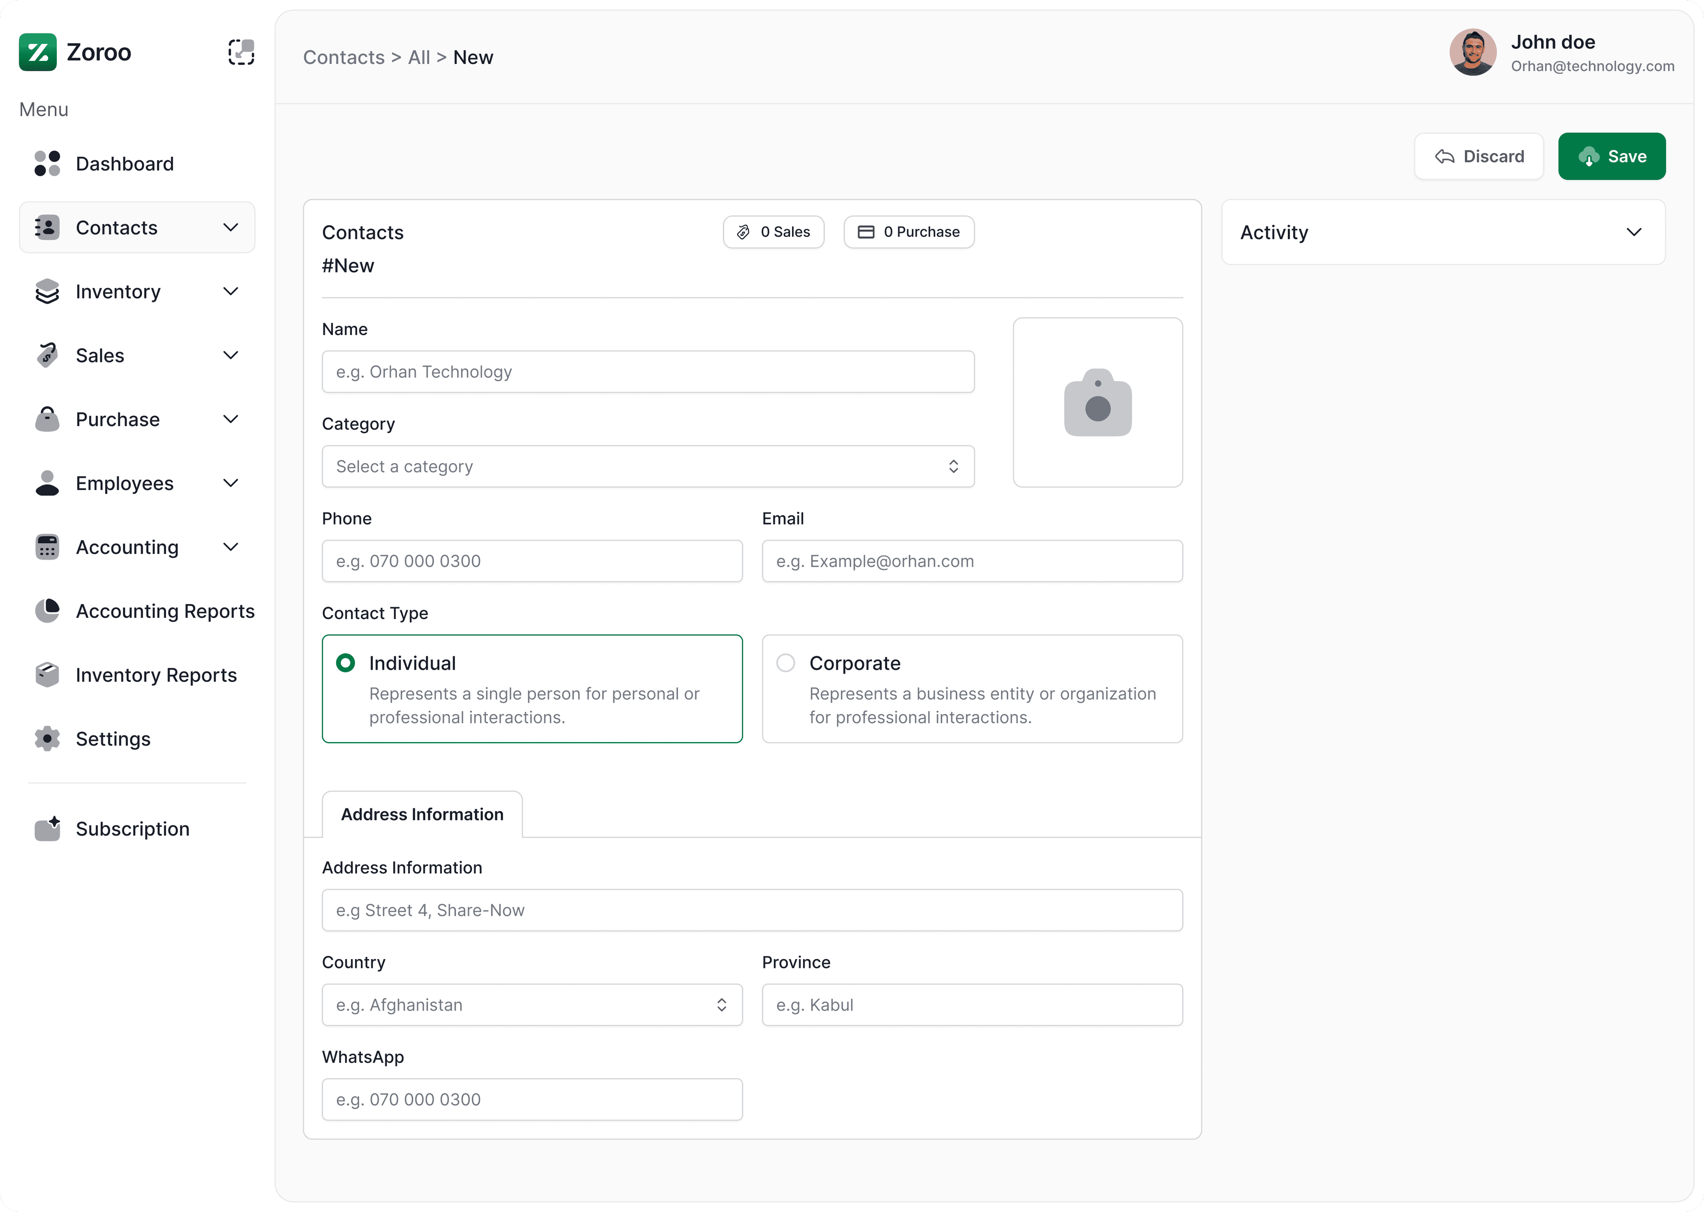Click the Inventory icon in the menu
The width and height of the screenshot is (1704, 1212).
tap(47, 291)
